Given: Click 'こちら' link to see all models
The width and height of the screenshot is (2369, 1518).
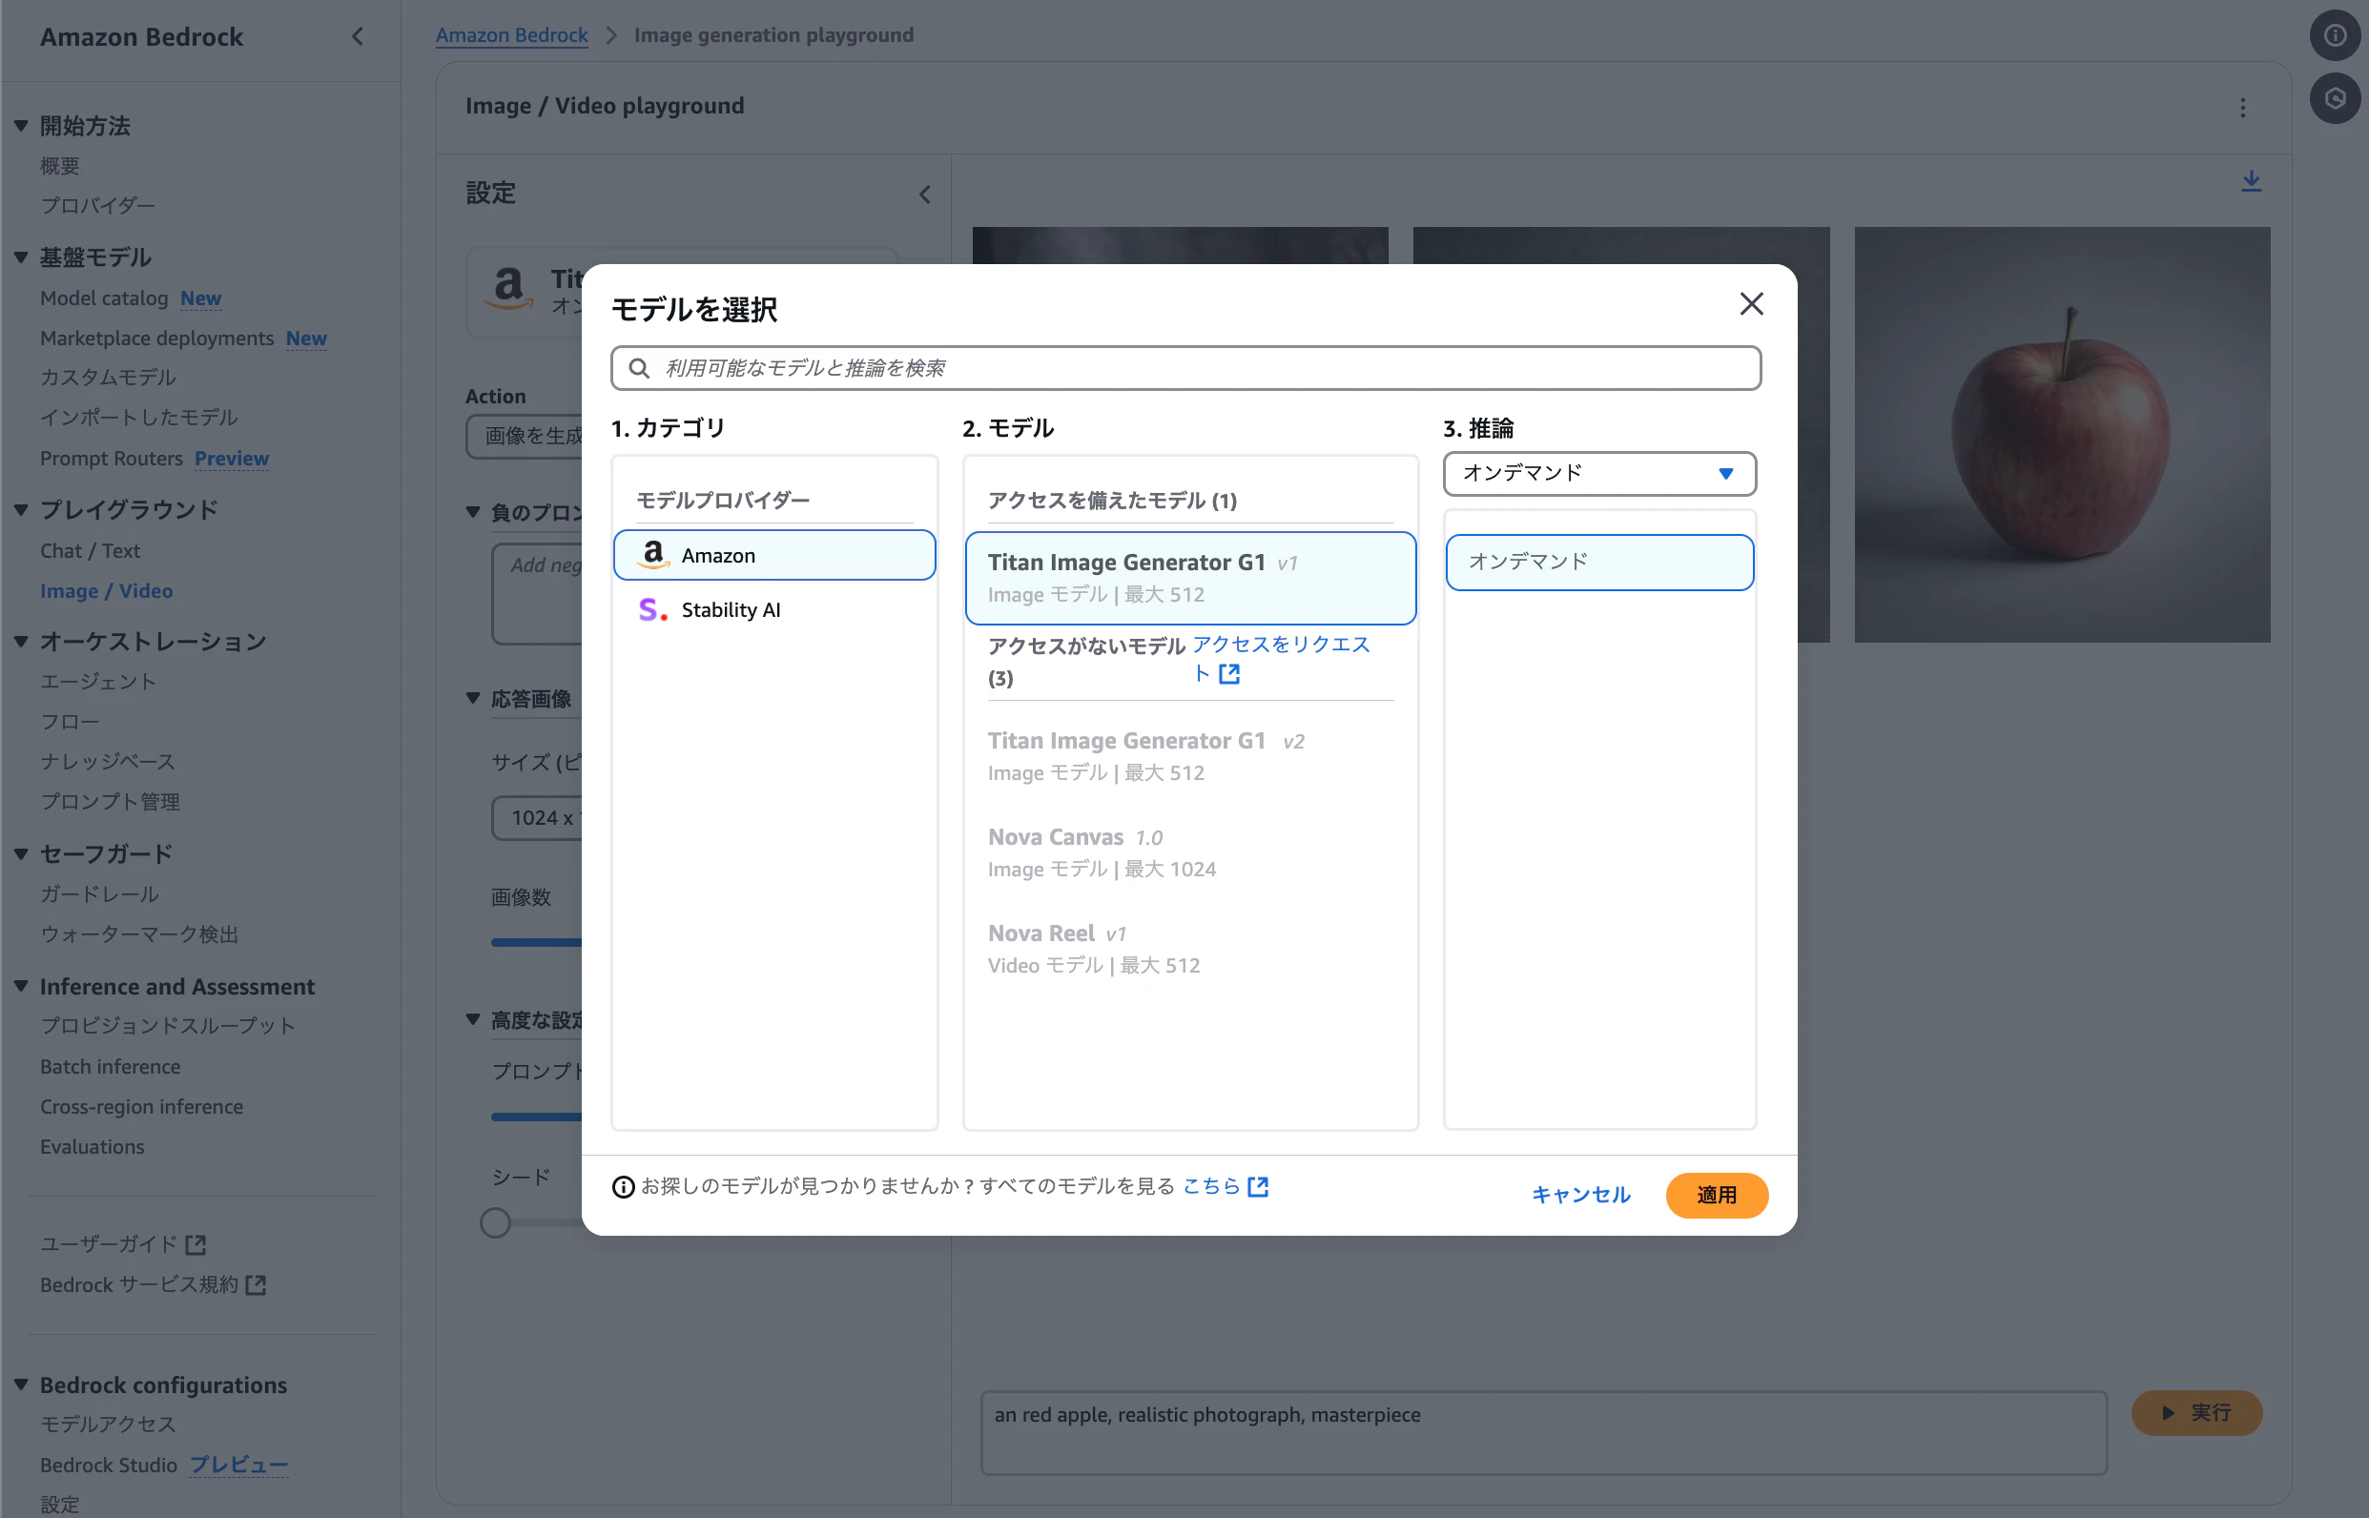Looking at the screenshot, I should [x=1210, y=1187].
